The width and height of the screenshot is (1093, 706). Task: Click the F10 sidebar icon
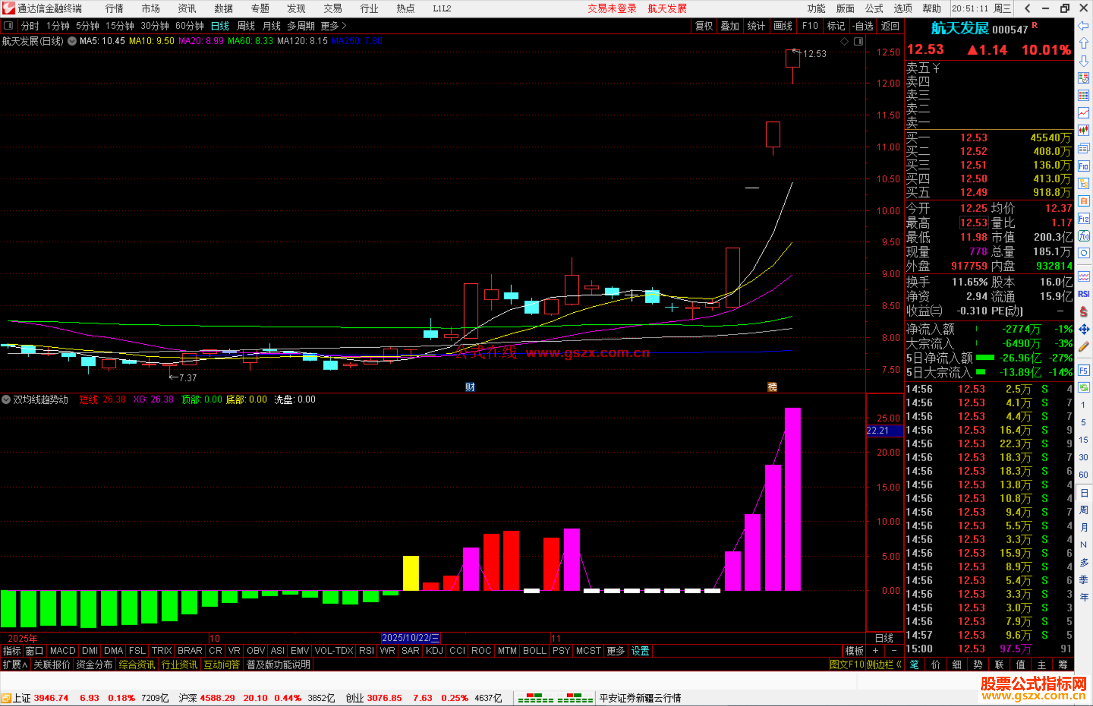click(1083, 167)
